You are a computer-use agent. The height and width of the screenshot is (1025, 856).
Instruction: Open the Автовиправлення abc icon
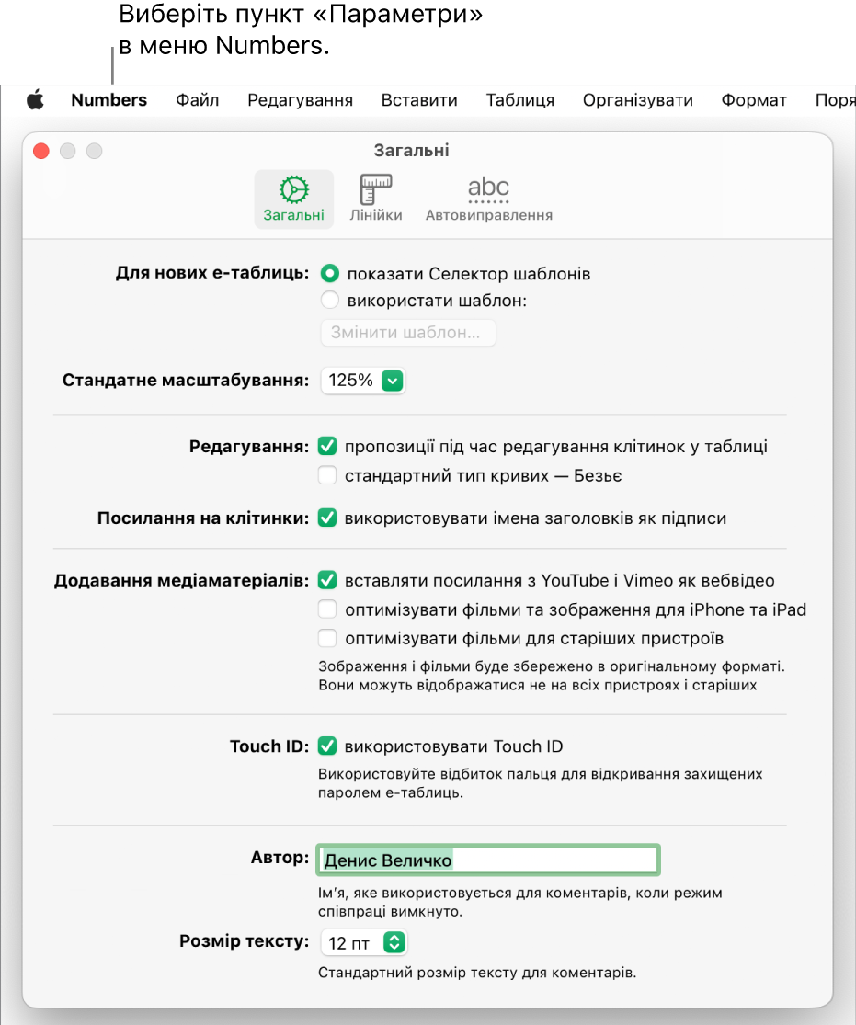click(488, 199)
